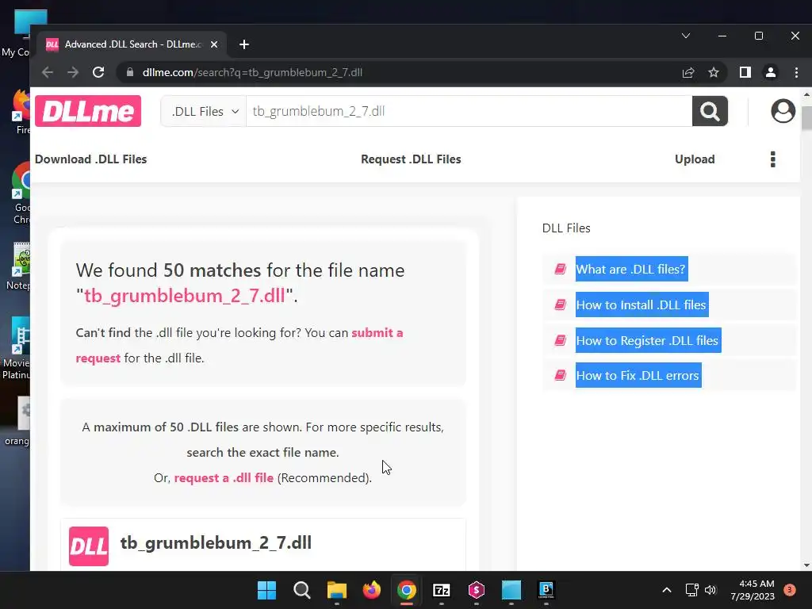Open Request .DLL Files menu item
This screenshot has height=609, width=812.
pos(411,159)
